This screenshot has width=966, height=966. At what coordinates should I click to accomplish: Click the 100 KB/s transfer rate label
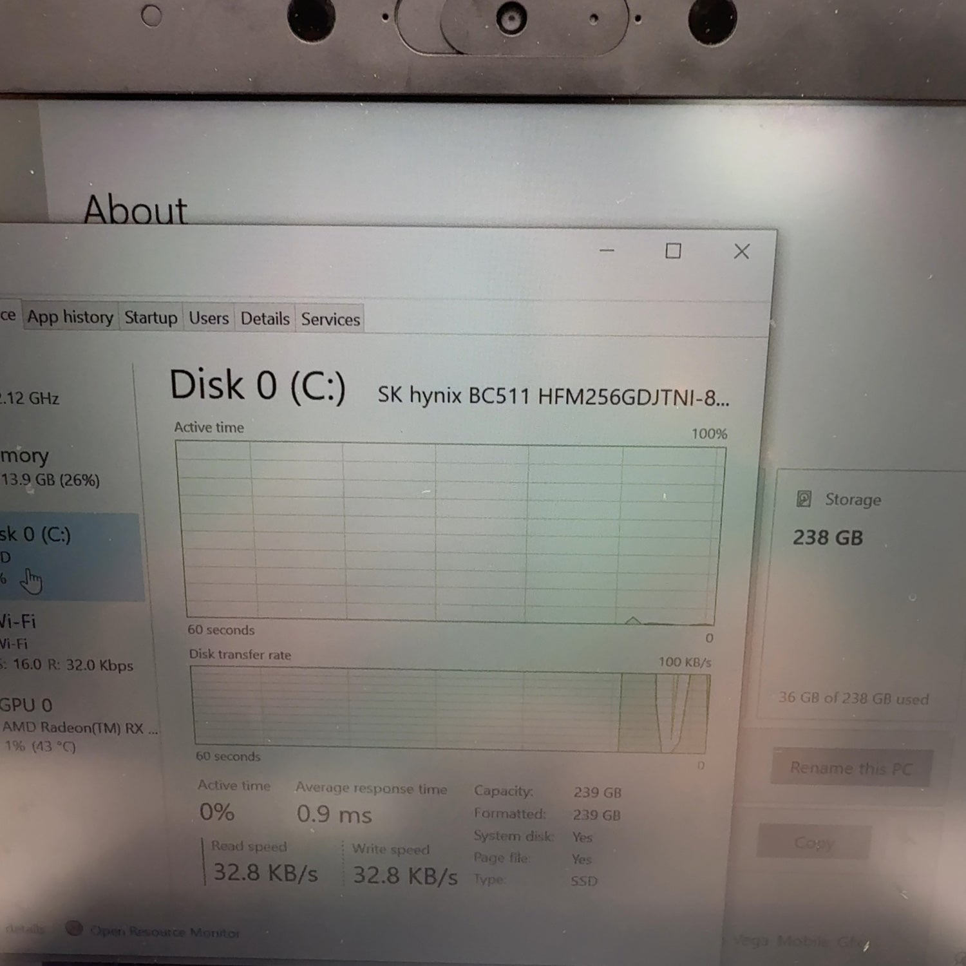pos(685,662)
